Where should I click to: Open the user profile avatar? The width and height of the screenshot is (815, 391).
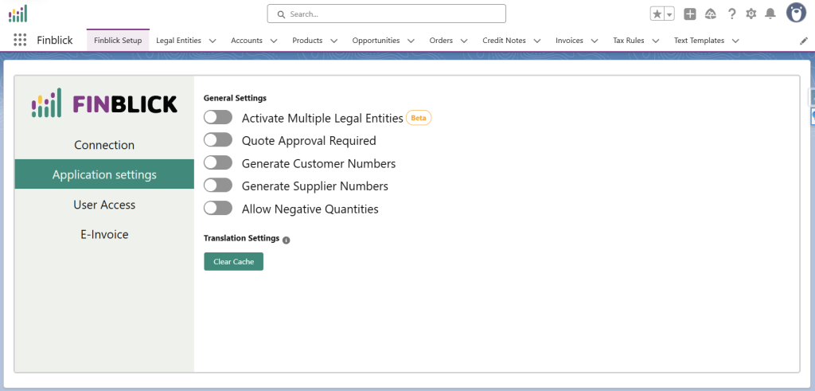(795, 13)
